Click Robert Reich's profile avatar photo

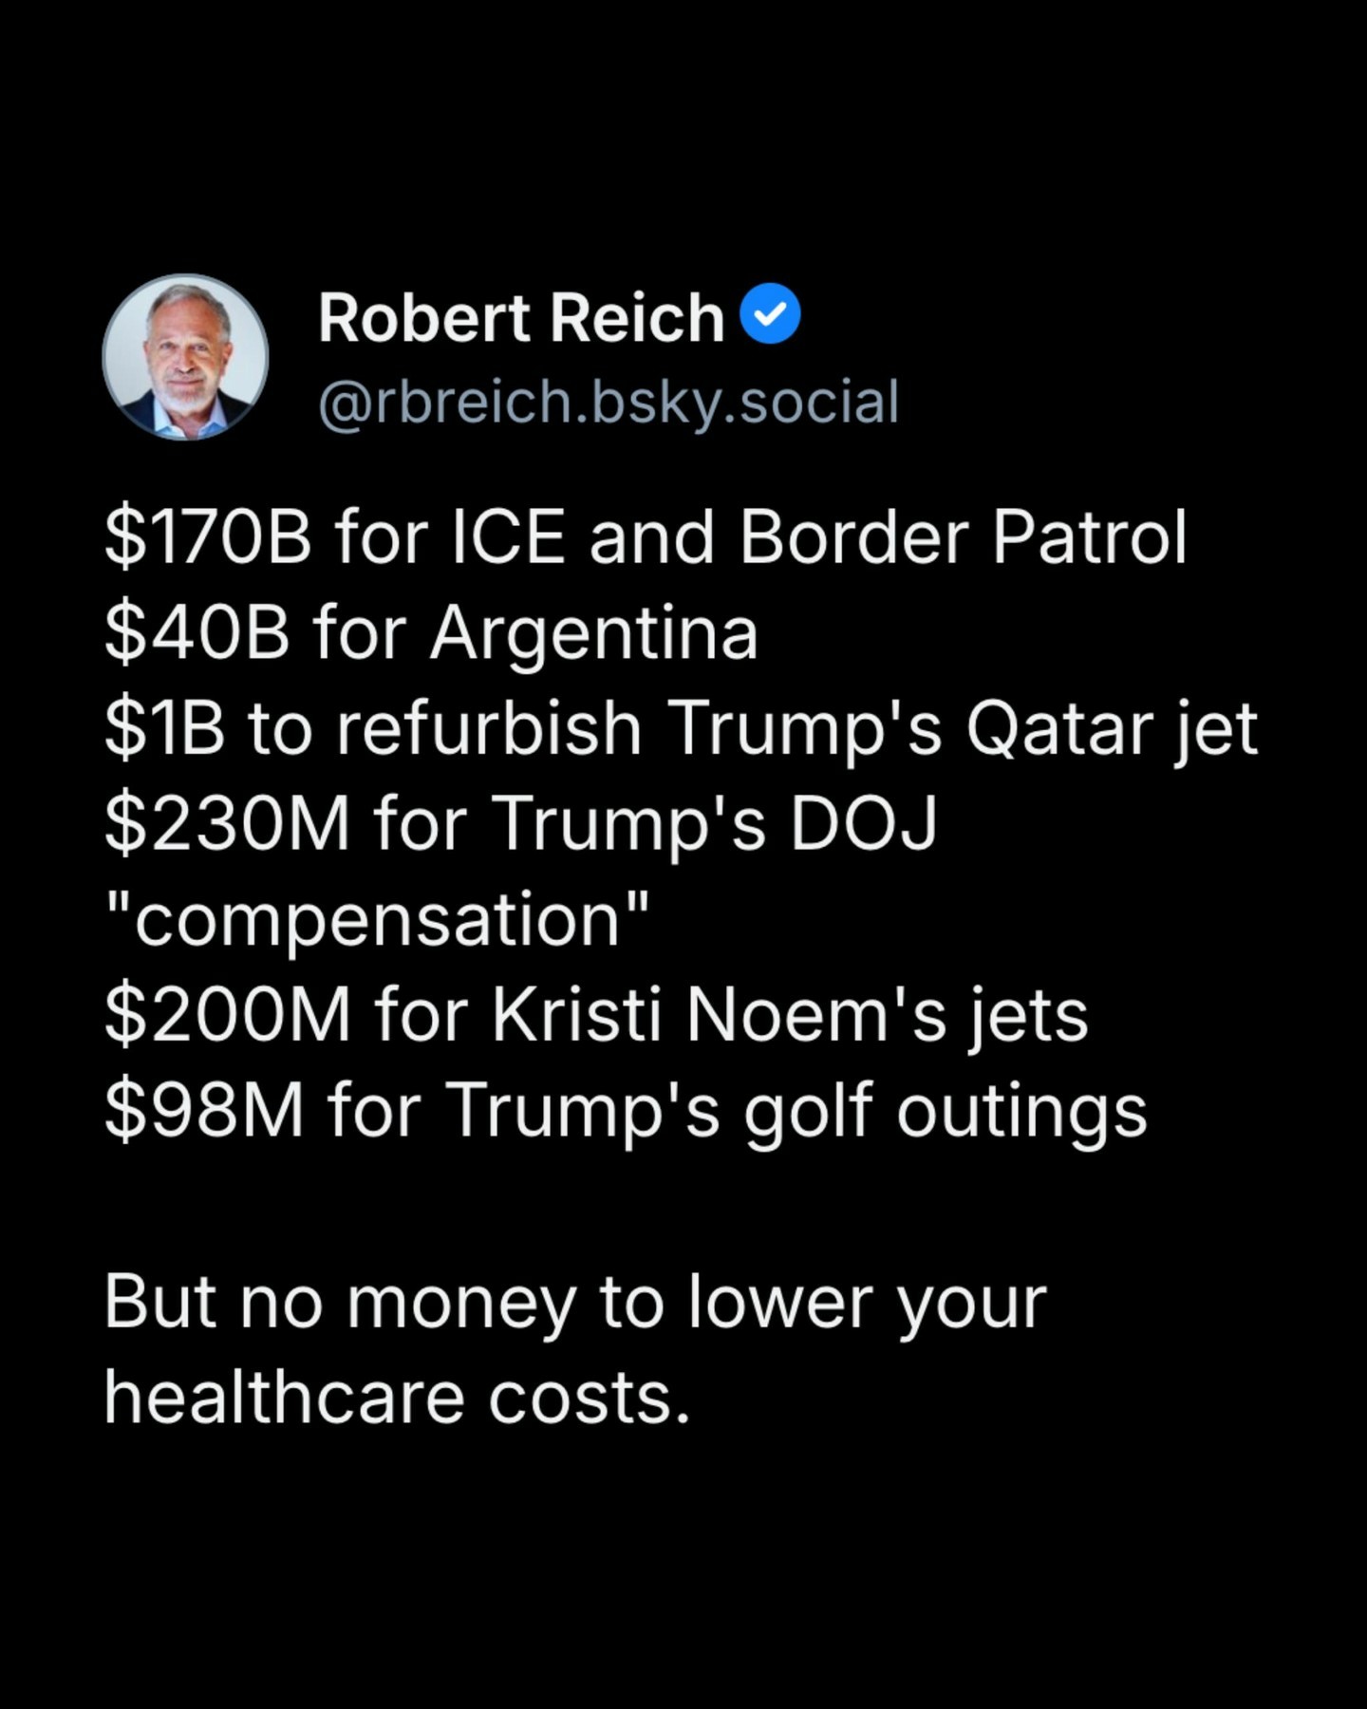(185, 357)
